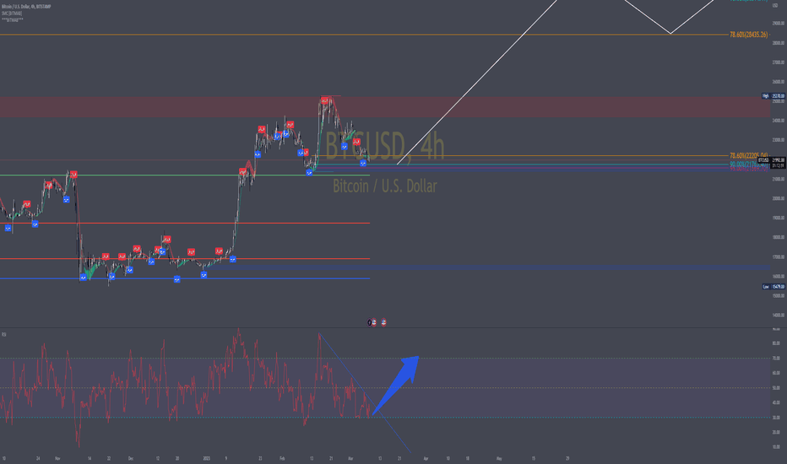The image size is (787, 464).
Task: Select the RSI descending trendline
Action: point(365,393)
